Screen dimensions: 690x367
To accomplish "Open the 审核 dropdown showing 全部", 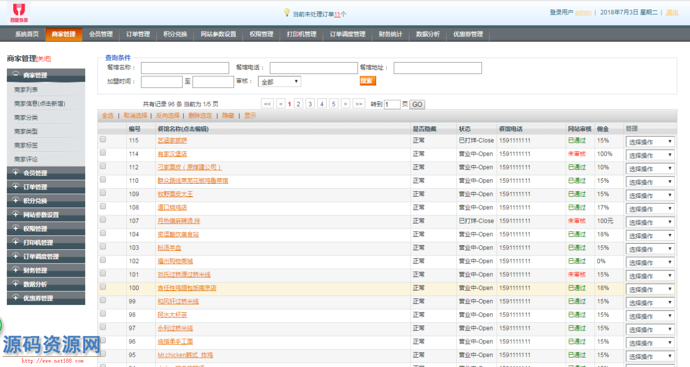I will point(279,82).
